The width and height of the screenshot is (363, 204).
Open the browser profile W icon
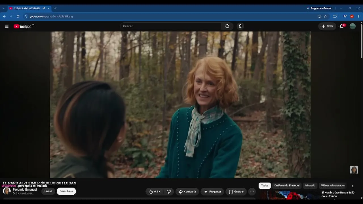[x=352, y=16]
